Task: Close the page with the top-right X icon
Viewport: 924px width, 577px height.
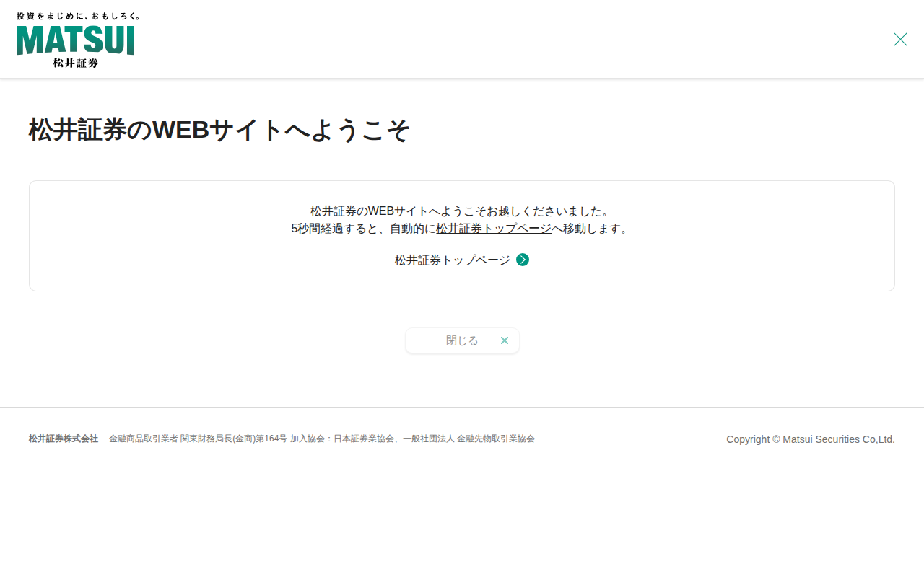Action: (x=900, y=40)
